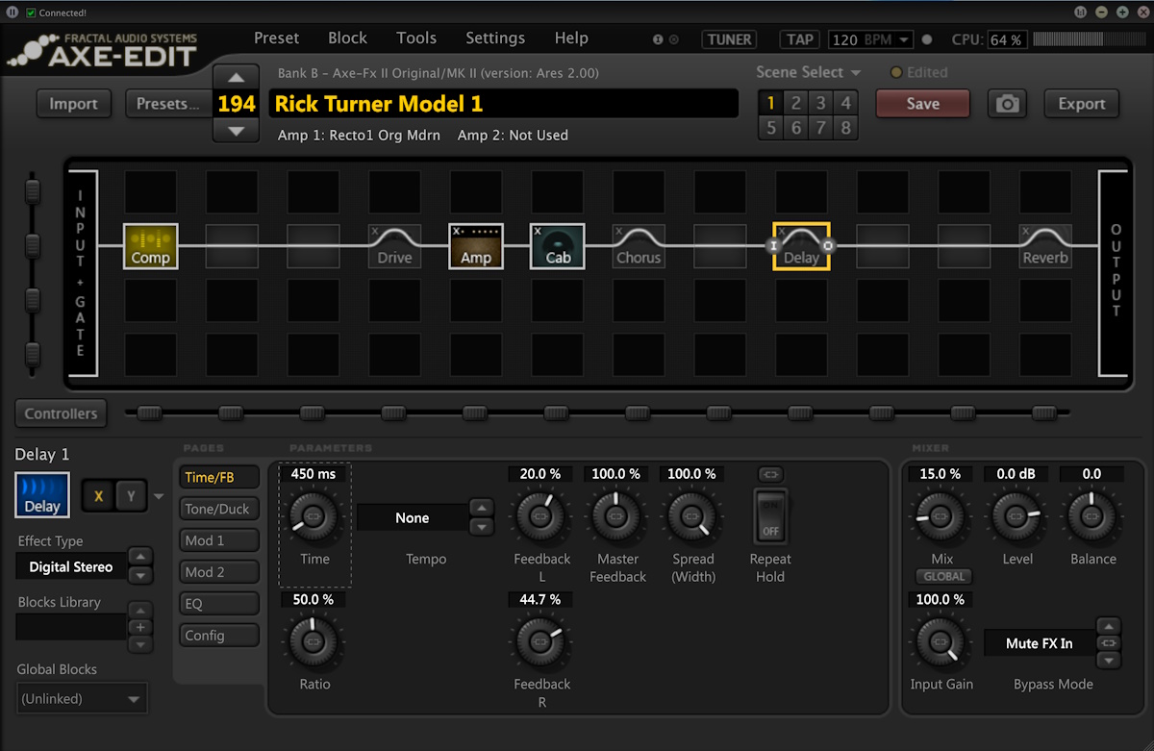Image resolution: width=1154 pixels, height=751 pixels.
Task: Click the Input Gain knob
Action: tap(941, 641)
